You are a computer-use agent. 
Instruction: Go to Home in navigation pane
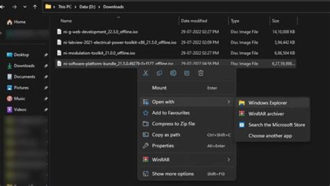[16, 22]
